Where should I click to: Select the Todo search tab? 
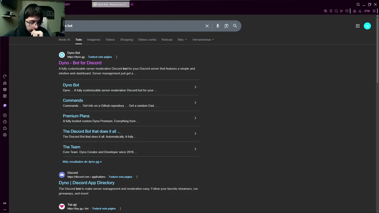pyautogui.click(x=78, y=40)
